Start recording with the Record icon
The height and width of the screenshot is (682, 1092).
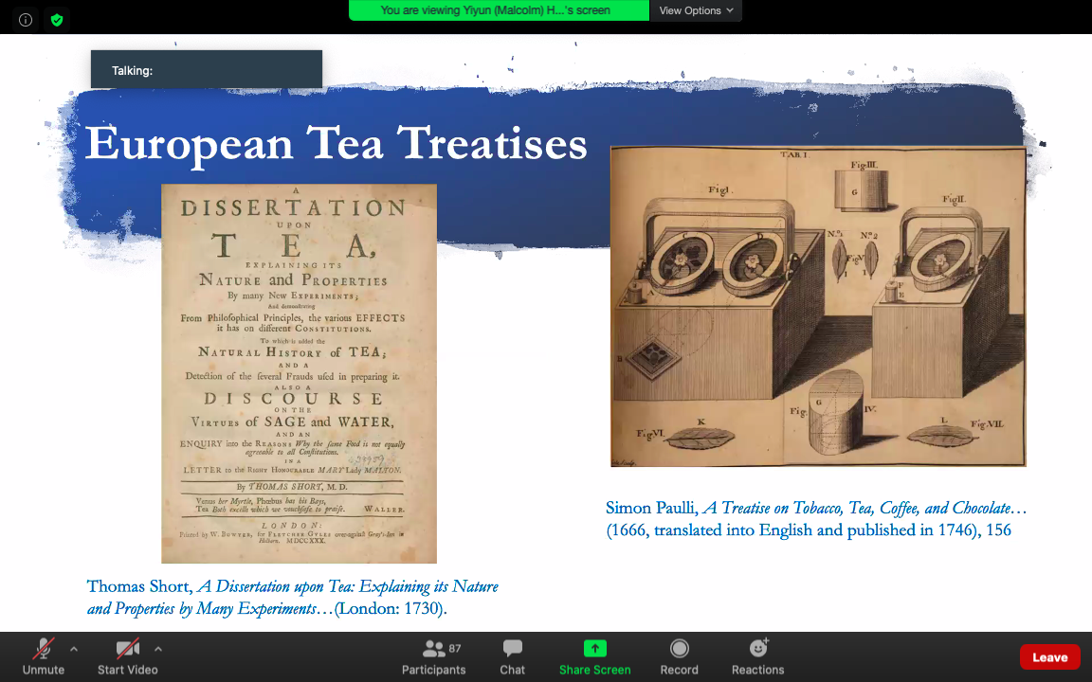pos(679,656)
